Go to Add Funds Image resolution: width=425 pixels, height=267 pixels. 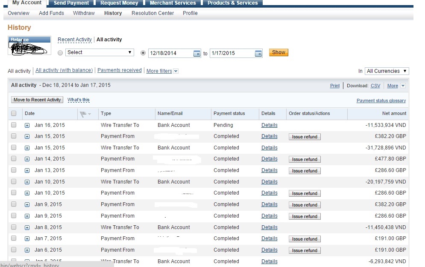pyautogui.click(x=52, y=13)
